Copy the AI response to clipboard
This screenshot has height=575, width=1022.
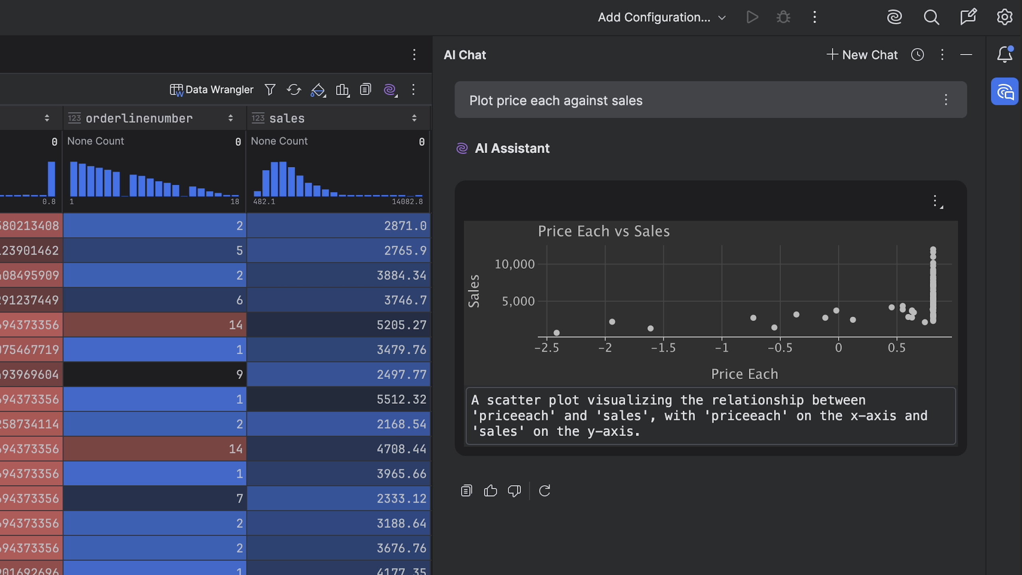[466, 490]
